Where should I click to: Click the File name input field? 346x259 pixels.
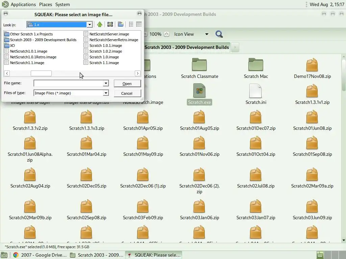coord(68,83)
